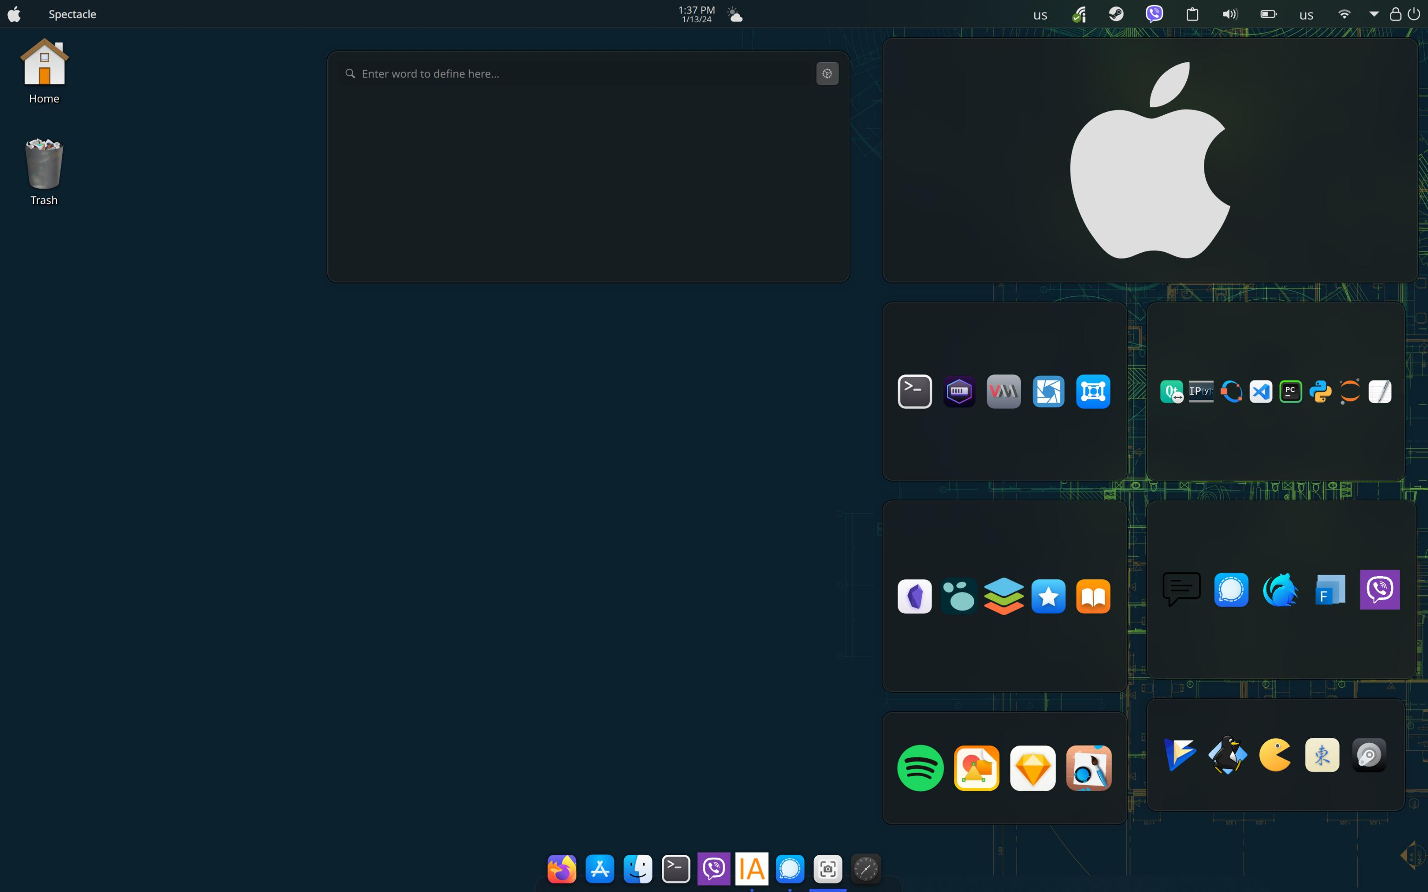Open the Trash on the desktop
This screenshot has width=1428, height=892.
pos(44,172)
